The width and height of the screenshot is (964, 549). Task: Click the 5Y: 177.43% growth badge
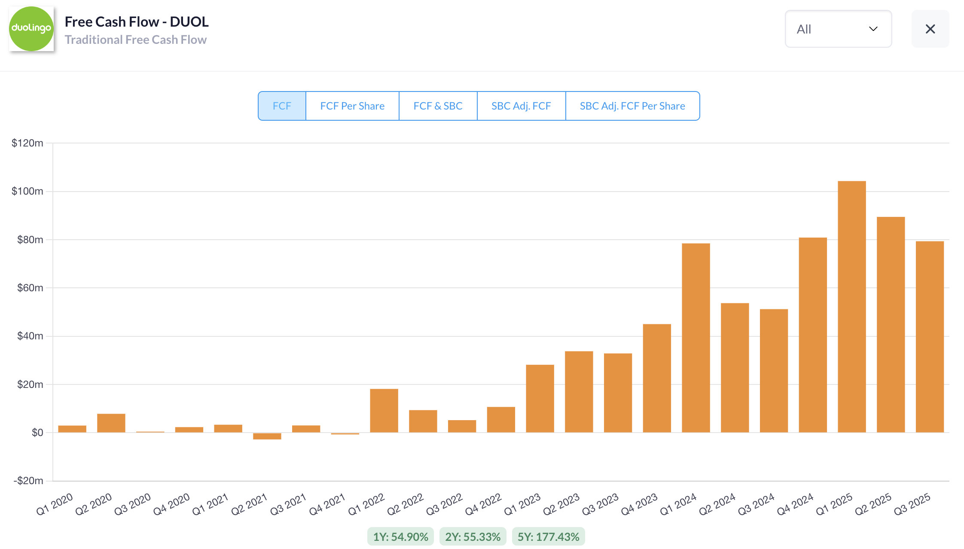click(548, 537)
